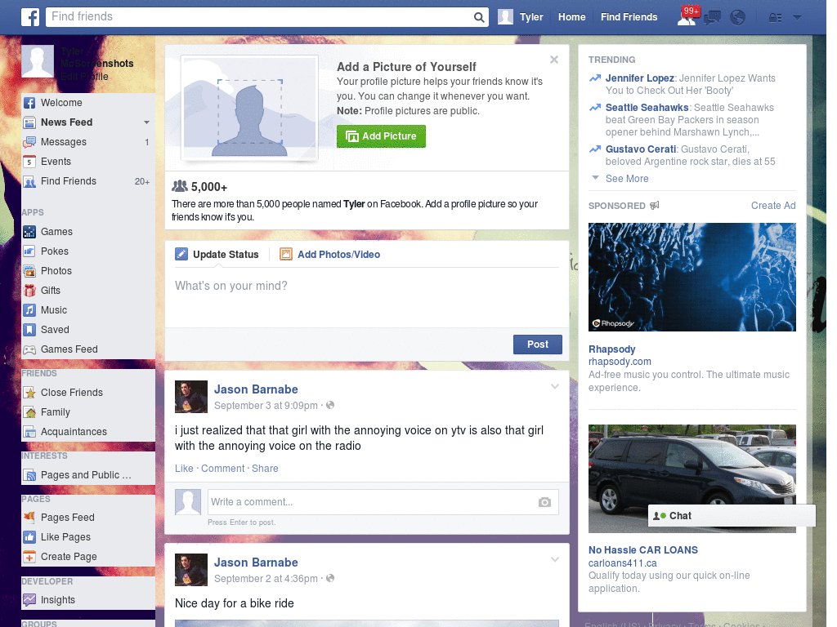Open the September 2 at 4:36pm timestamp
Viewport: 837px width, 627px height.
266,579
